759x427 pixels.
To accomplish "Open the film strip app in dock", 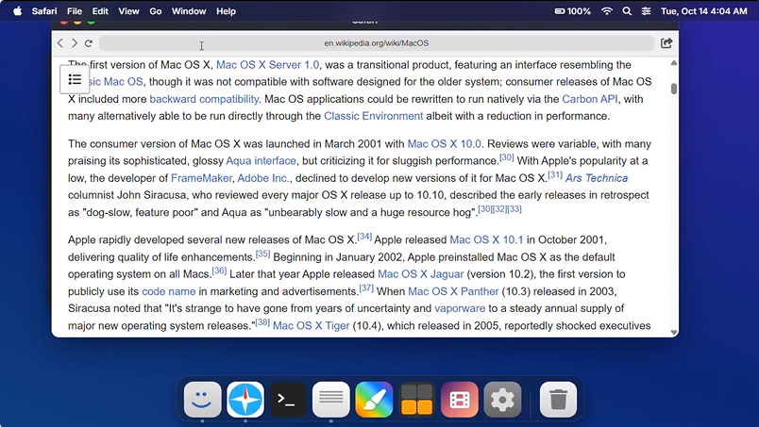I will pos(460,400).
